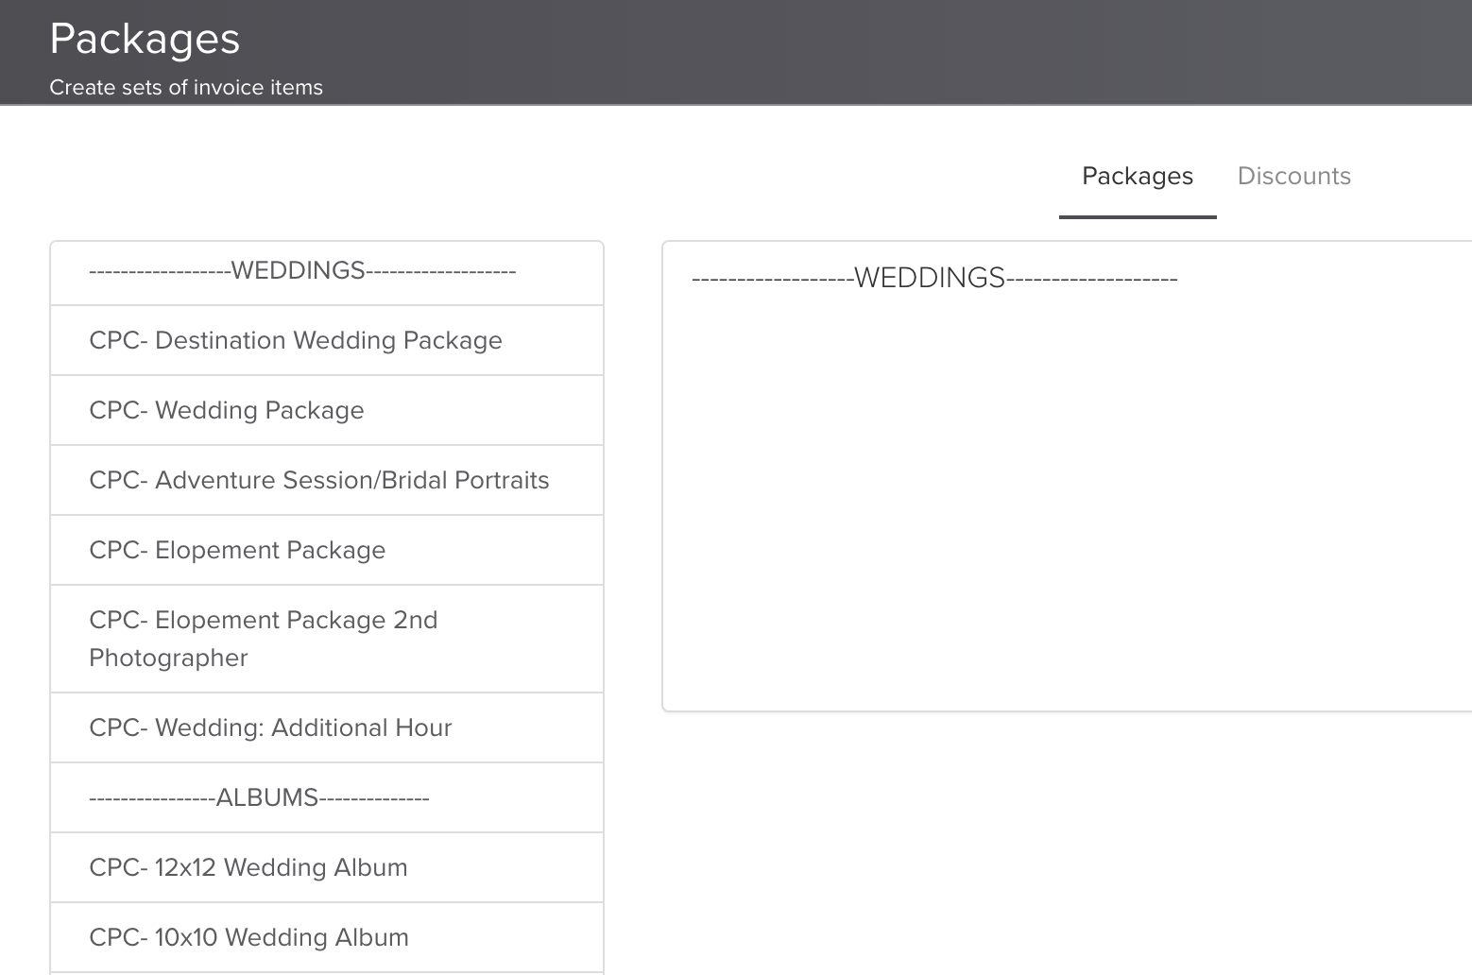The image size is (1472, 975).
Task: Select CPC- 10x10 Wedding Album package
Action: (x=248, y=938)
